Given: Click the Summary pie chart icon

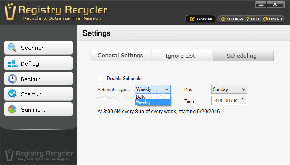Looking at the screenshot, I should click(12, 109).
